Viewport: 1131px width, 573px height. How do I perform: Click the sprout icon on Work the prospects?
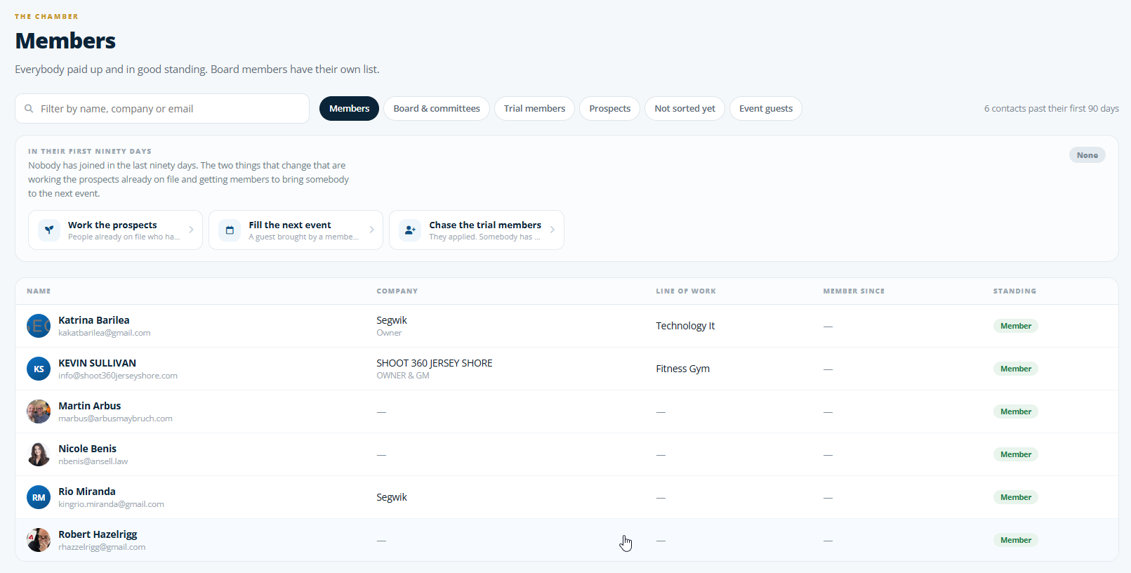[x=49, y=230]
